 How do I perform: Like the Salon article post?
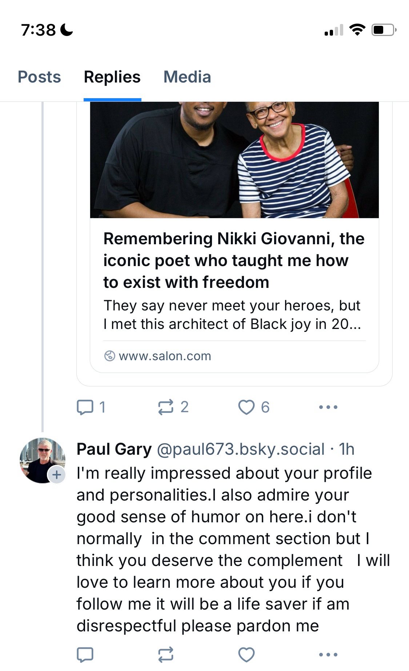(246, 407)
